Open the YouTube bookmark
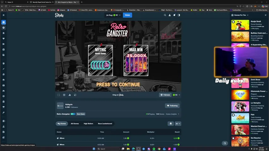This screenshot has width=269, height=151. tap(52, 10)
